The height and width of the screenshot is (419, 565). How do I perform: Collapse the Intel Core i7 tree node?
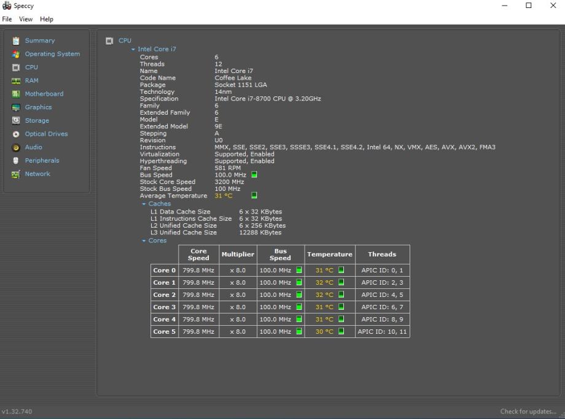click(x=134, y=50)
